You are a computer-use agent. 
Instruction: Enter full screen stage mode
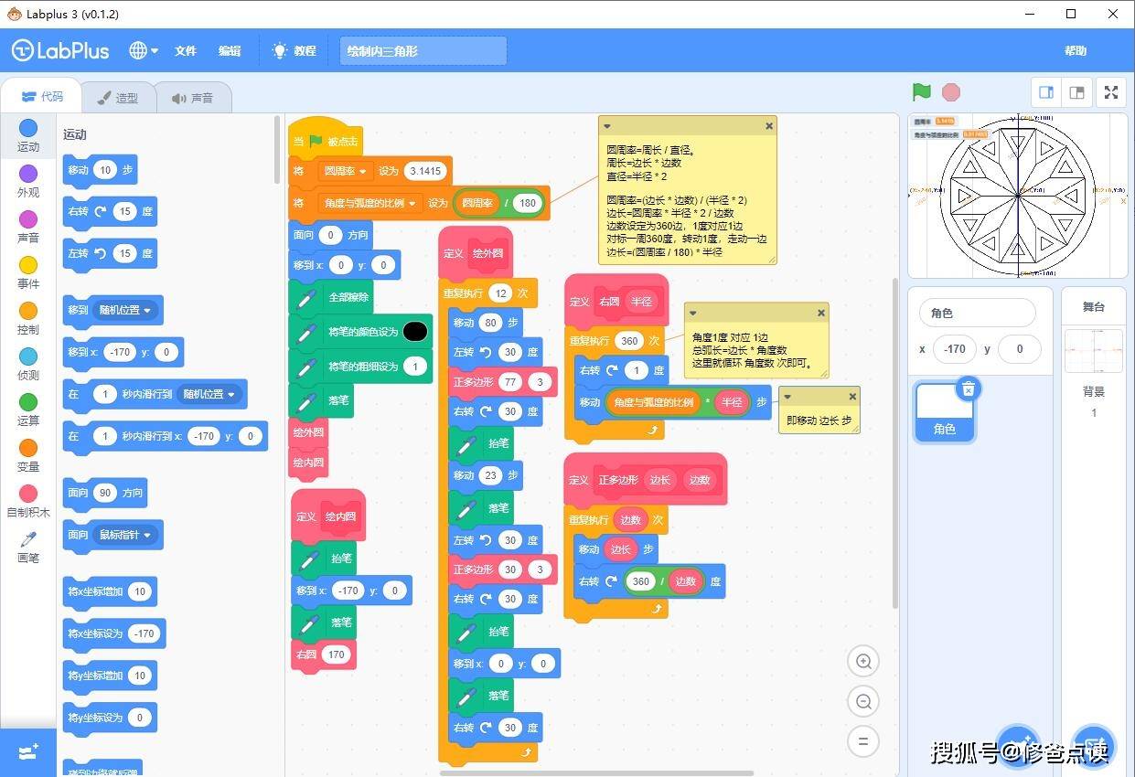tap(1110, 92)
